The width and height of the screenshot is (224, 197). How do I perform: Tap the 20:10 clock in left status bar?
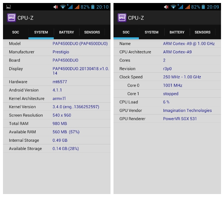click(102, 7)
